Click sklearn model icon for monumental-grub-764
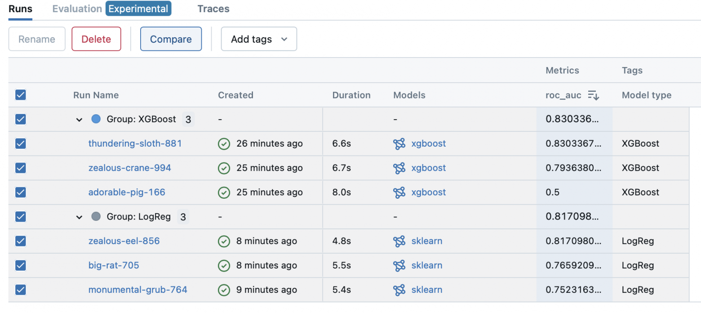This screenshot has height=313, width=701. pos(399,290)
